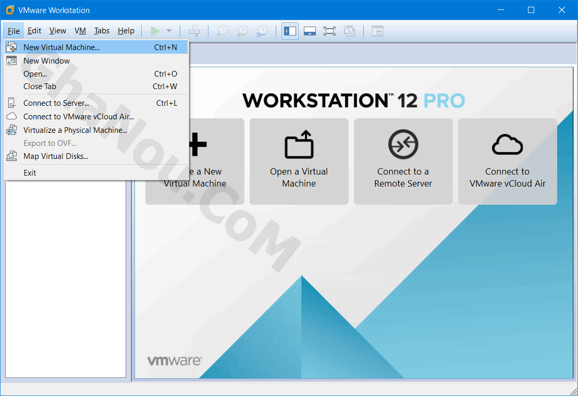The height and width of the screenshot is (396, 578).
Task: Click the Connect to a Remote Server tile
Action: pos(403,162)
